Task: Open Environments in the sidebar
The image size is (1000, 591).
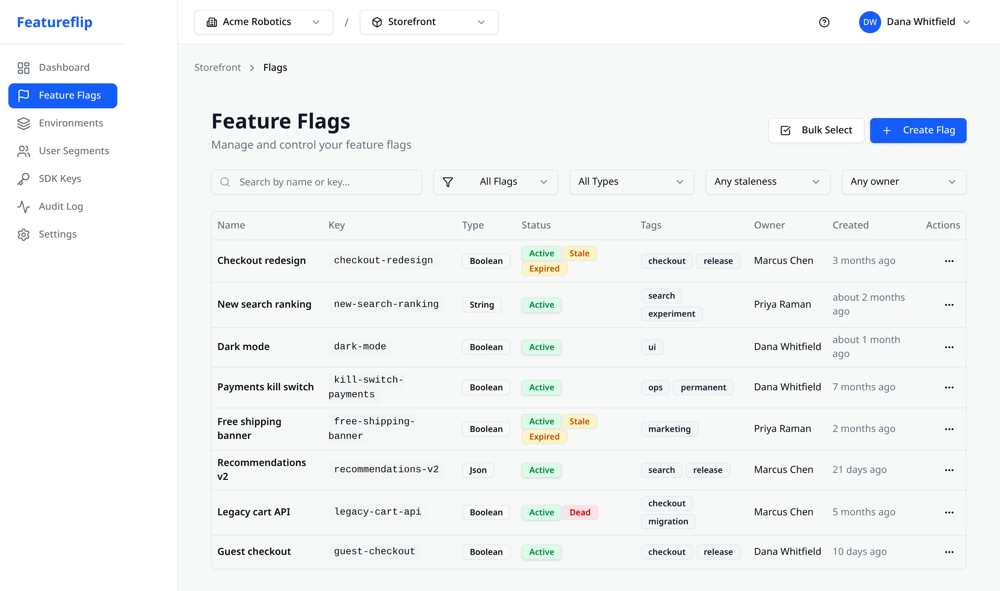Action: click(x=63, y=124)
